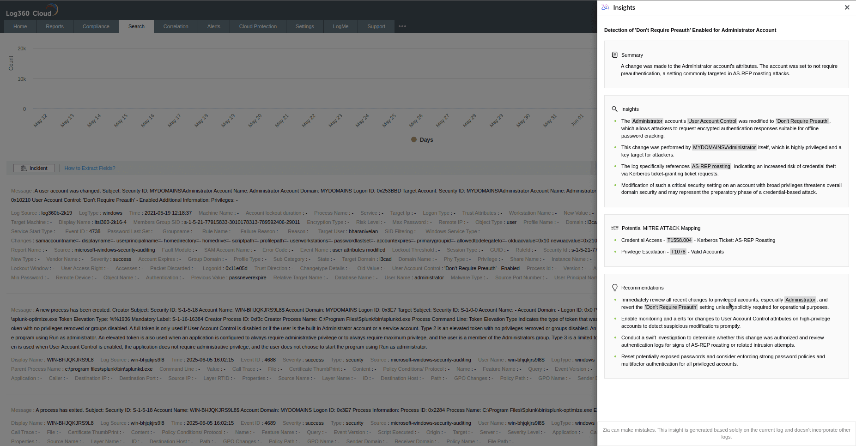Click the Summary heading

click(x=632, y=55)
